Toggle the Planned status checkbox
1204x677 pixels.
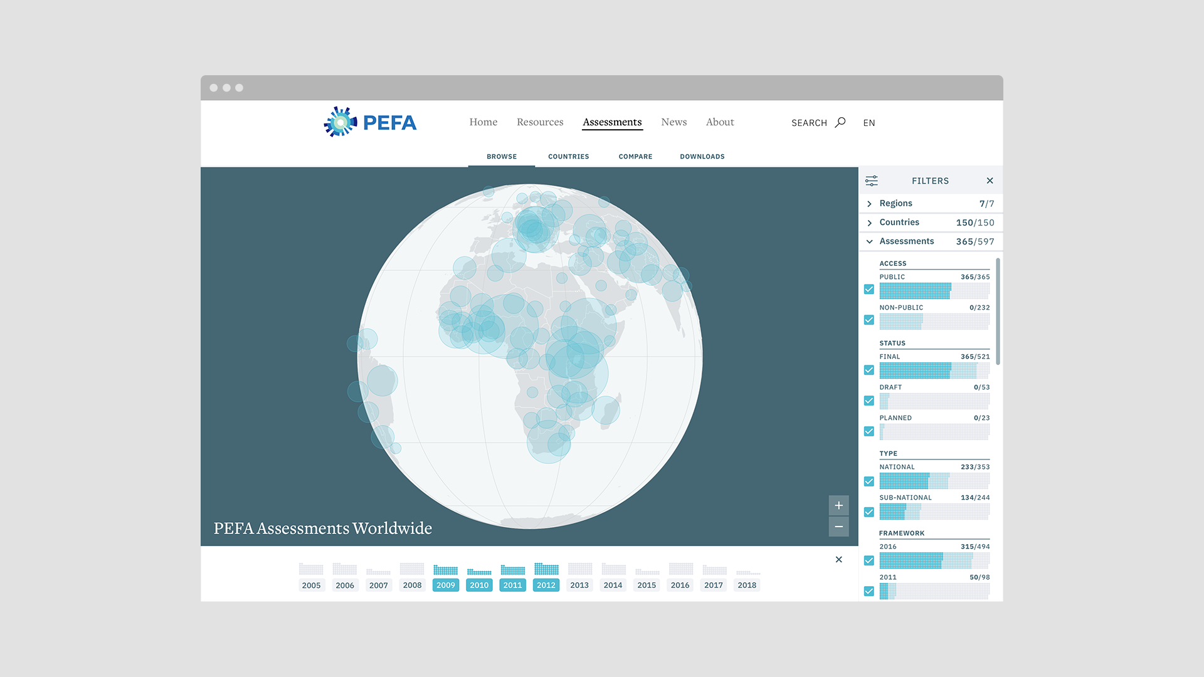coord(869,431)
